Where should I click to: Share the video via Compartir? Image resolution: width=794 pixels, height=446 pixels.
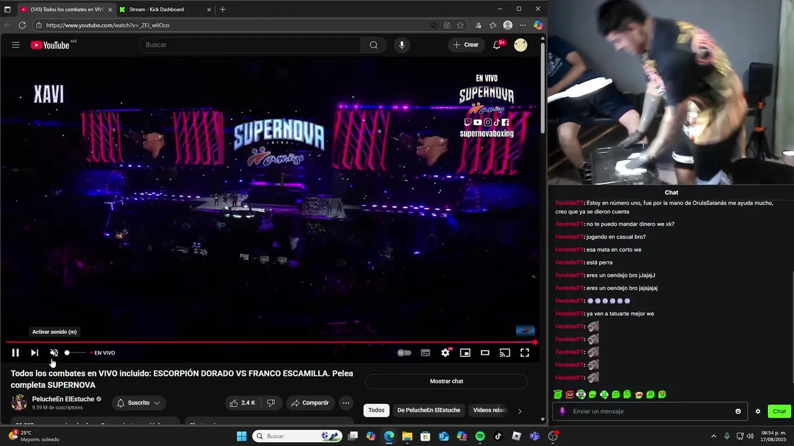pos(310,403)
